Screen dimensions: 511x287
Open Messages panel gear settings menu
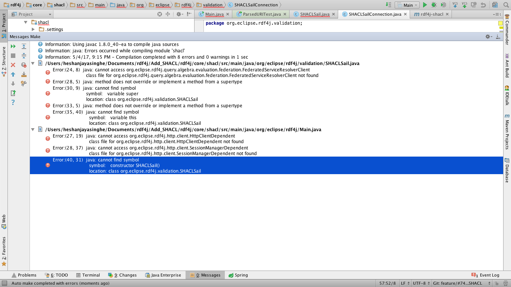[x=489, y=37]
